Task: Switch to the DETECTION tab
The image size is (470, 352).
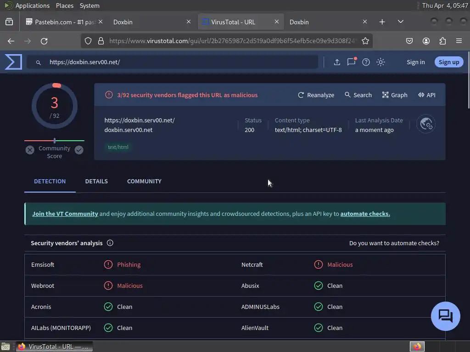Action: (50, 181)
